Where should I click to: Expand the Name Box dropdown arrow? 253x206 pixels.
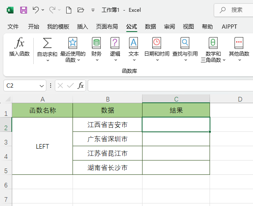click(42, 86)
